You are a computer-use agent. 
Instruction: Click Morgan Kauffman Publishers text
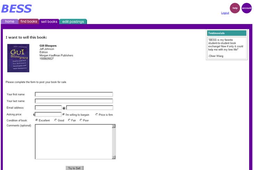pyautogui.click(x=56, y=55)
